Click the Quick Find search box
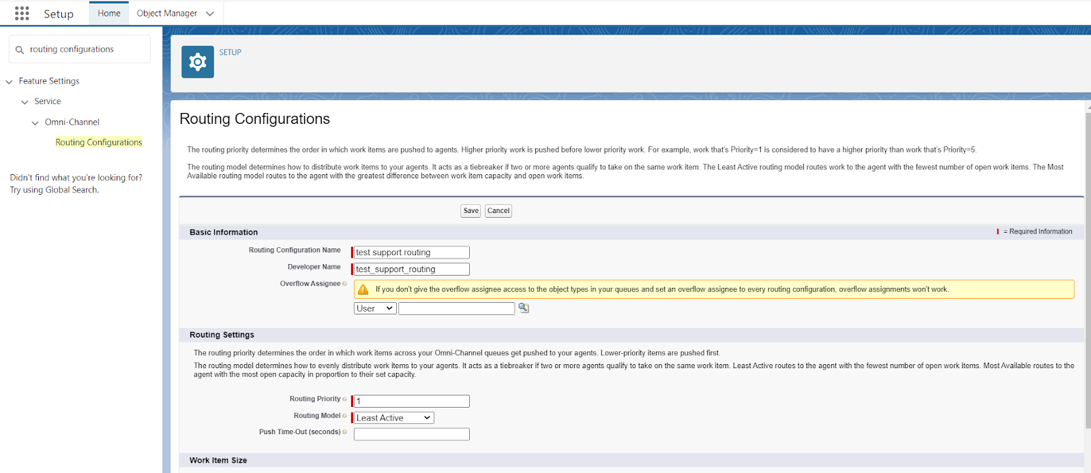The height and width of the screenshot is (473, 1091). [x=80, y=49]
